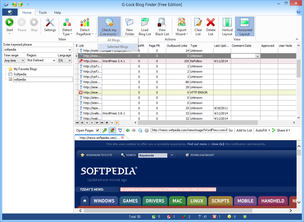Go to last record in navigator
The width and height of the screenshot is (304, 222).
point(102,122)
